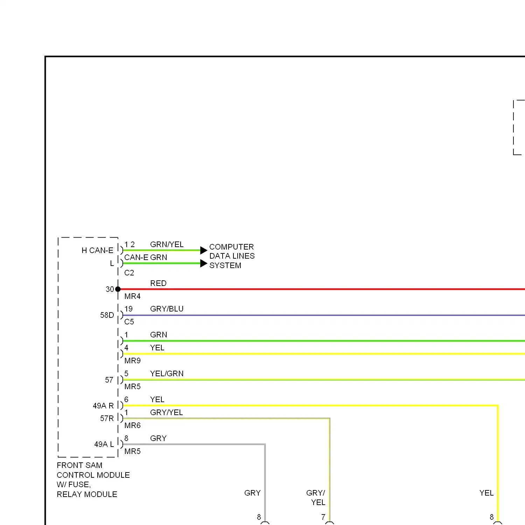
Task: Click the GRN/YEL wire label at pin 1
Action: tap(167, 244)
